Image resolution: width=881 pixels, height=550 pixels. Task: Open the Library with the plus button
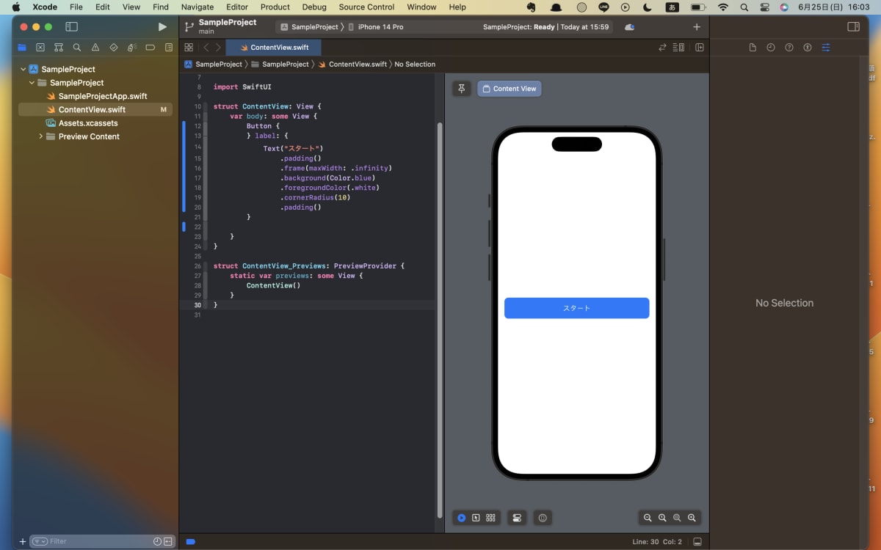click(697, 27)
